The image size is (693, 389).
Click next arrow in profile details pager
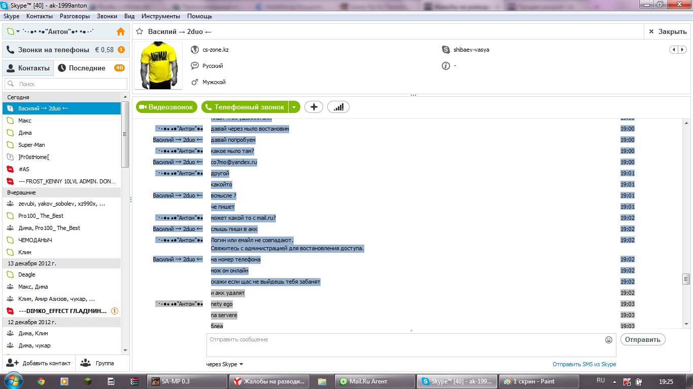click(x=682, y=50)
